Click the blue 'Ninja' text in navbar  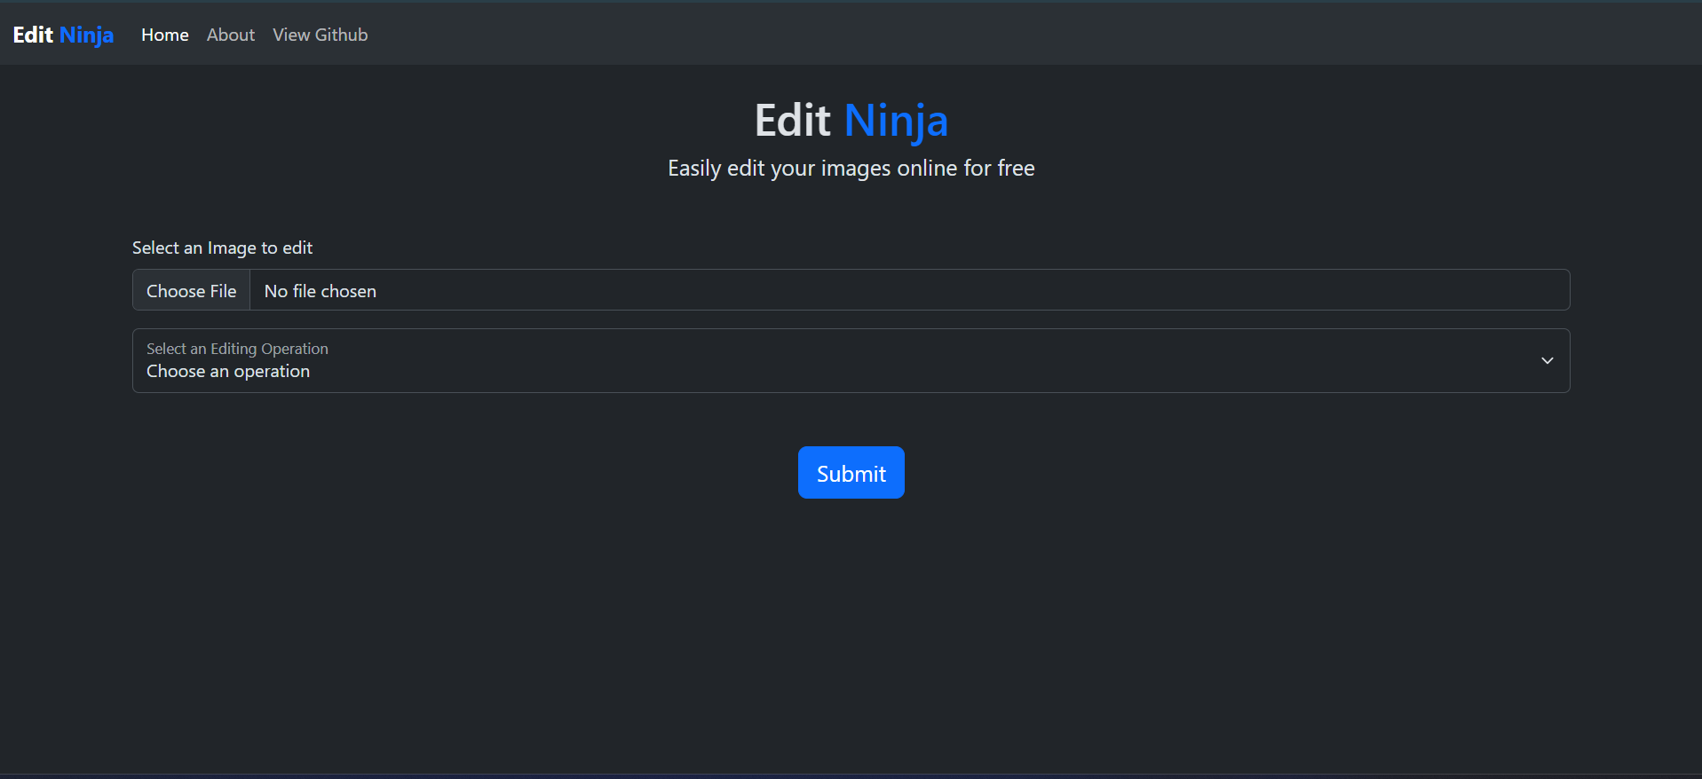point(86,35)
